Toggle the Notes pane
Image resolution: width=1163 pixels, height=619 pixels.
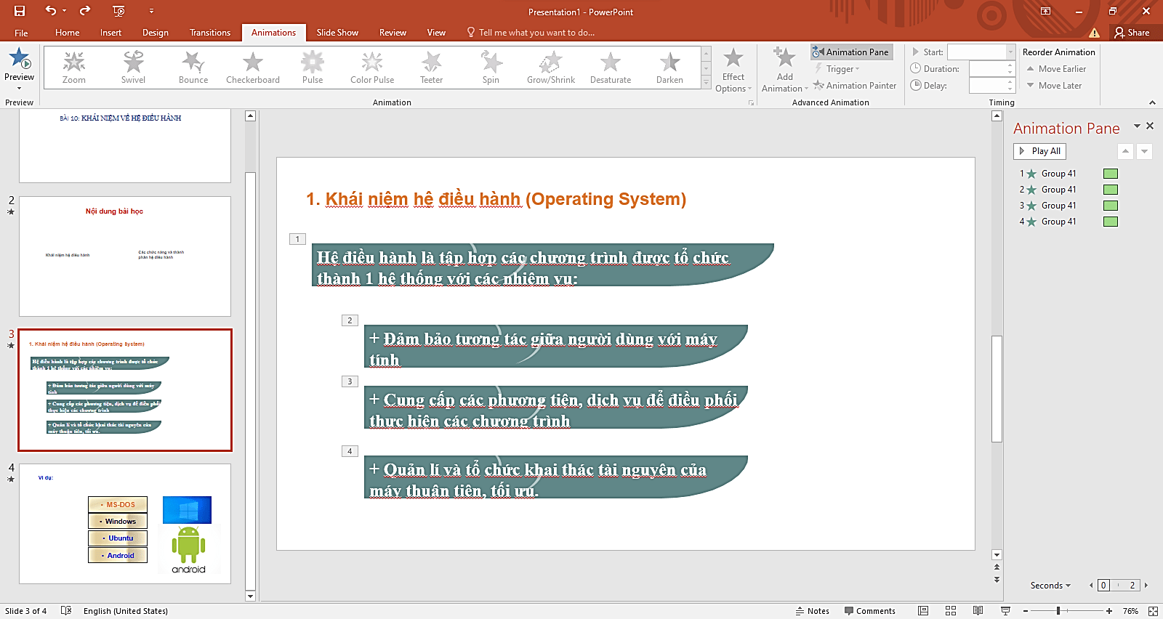pos(813,611)
